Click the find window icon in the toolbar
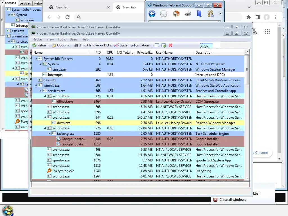 (x=157, y=45)
